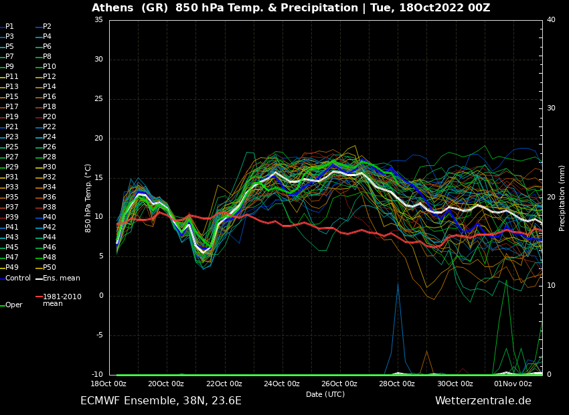Click the P36 legend label
The image size is (569, 415).
click(50, 197)
